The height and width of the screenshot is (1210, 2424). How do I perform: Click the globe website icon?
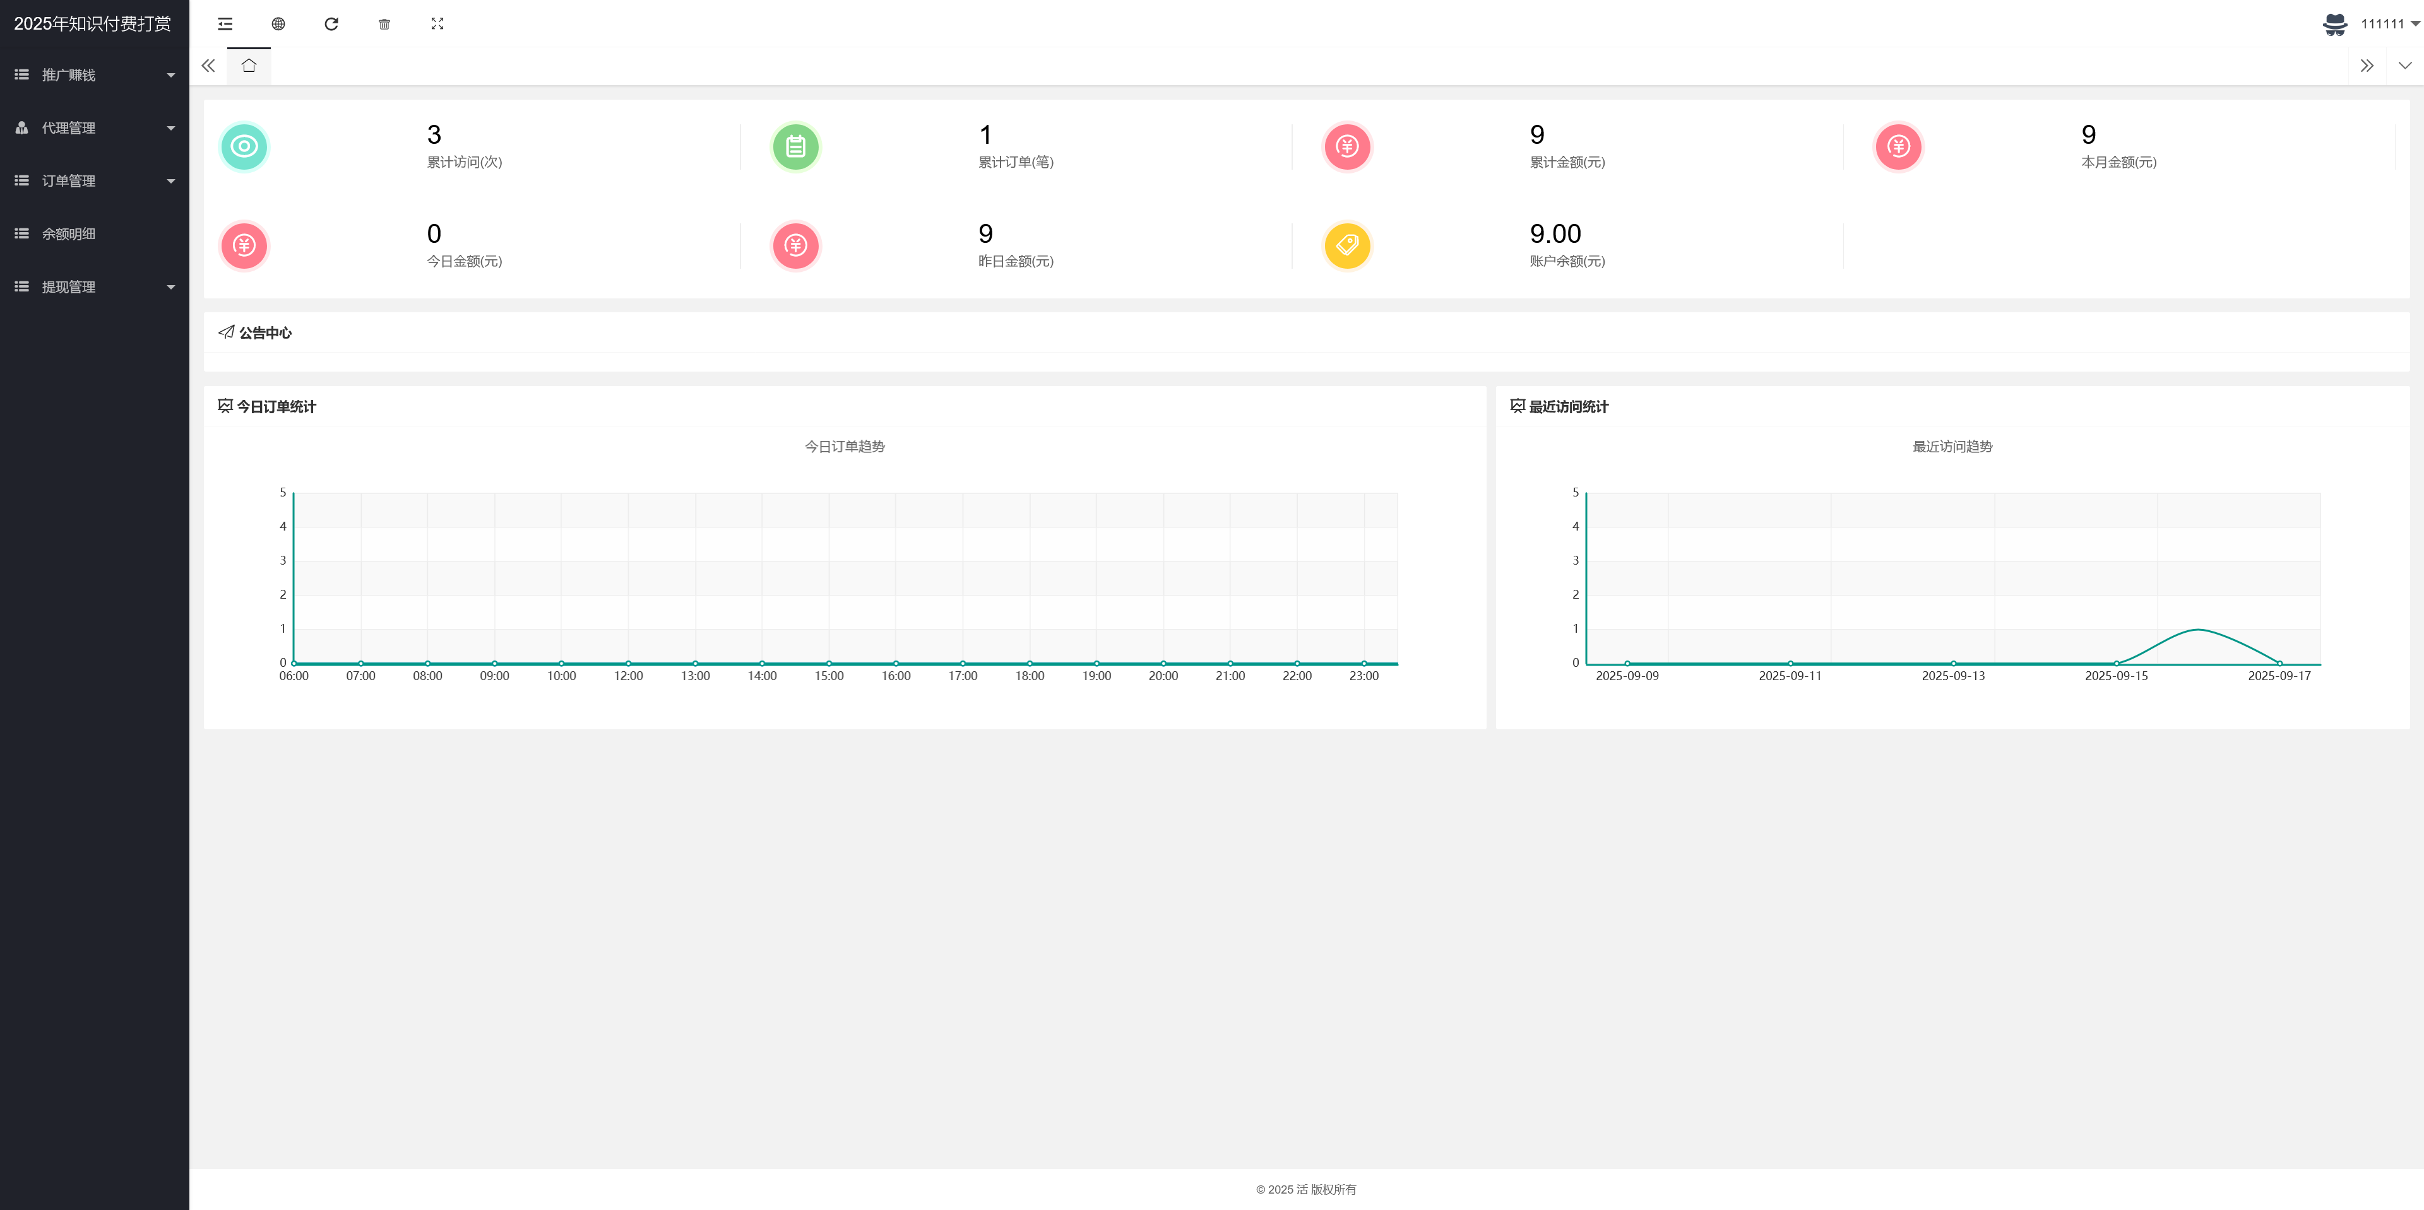point(278,23)
